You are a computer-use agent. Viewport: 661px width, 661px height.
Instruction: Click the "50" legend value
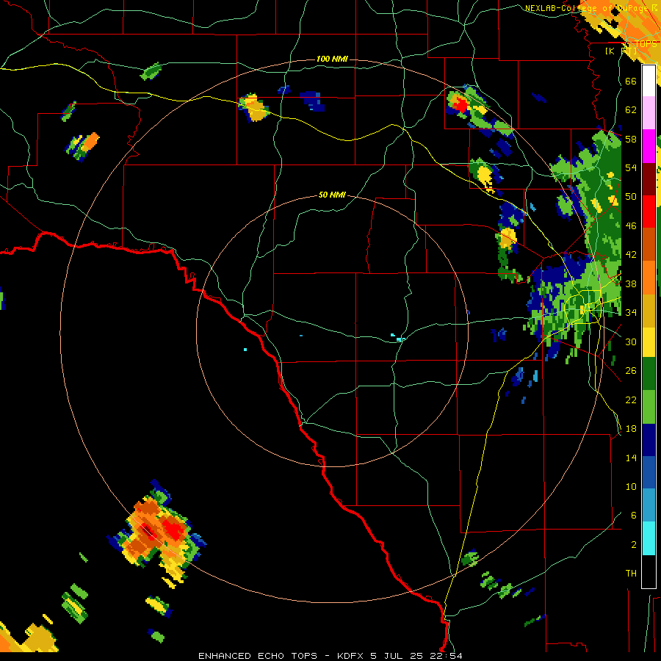(631, 197)
